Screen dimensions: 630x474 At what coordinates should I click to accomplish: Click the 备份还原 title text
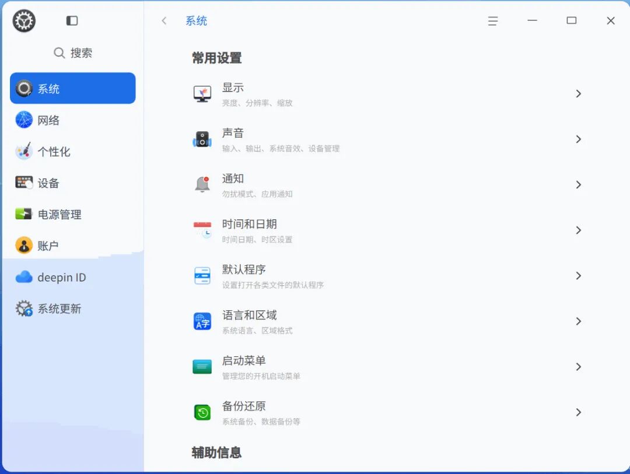[x=244, y=406]
